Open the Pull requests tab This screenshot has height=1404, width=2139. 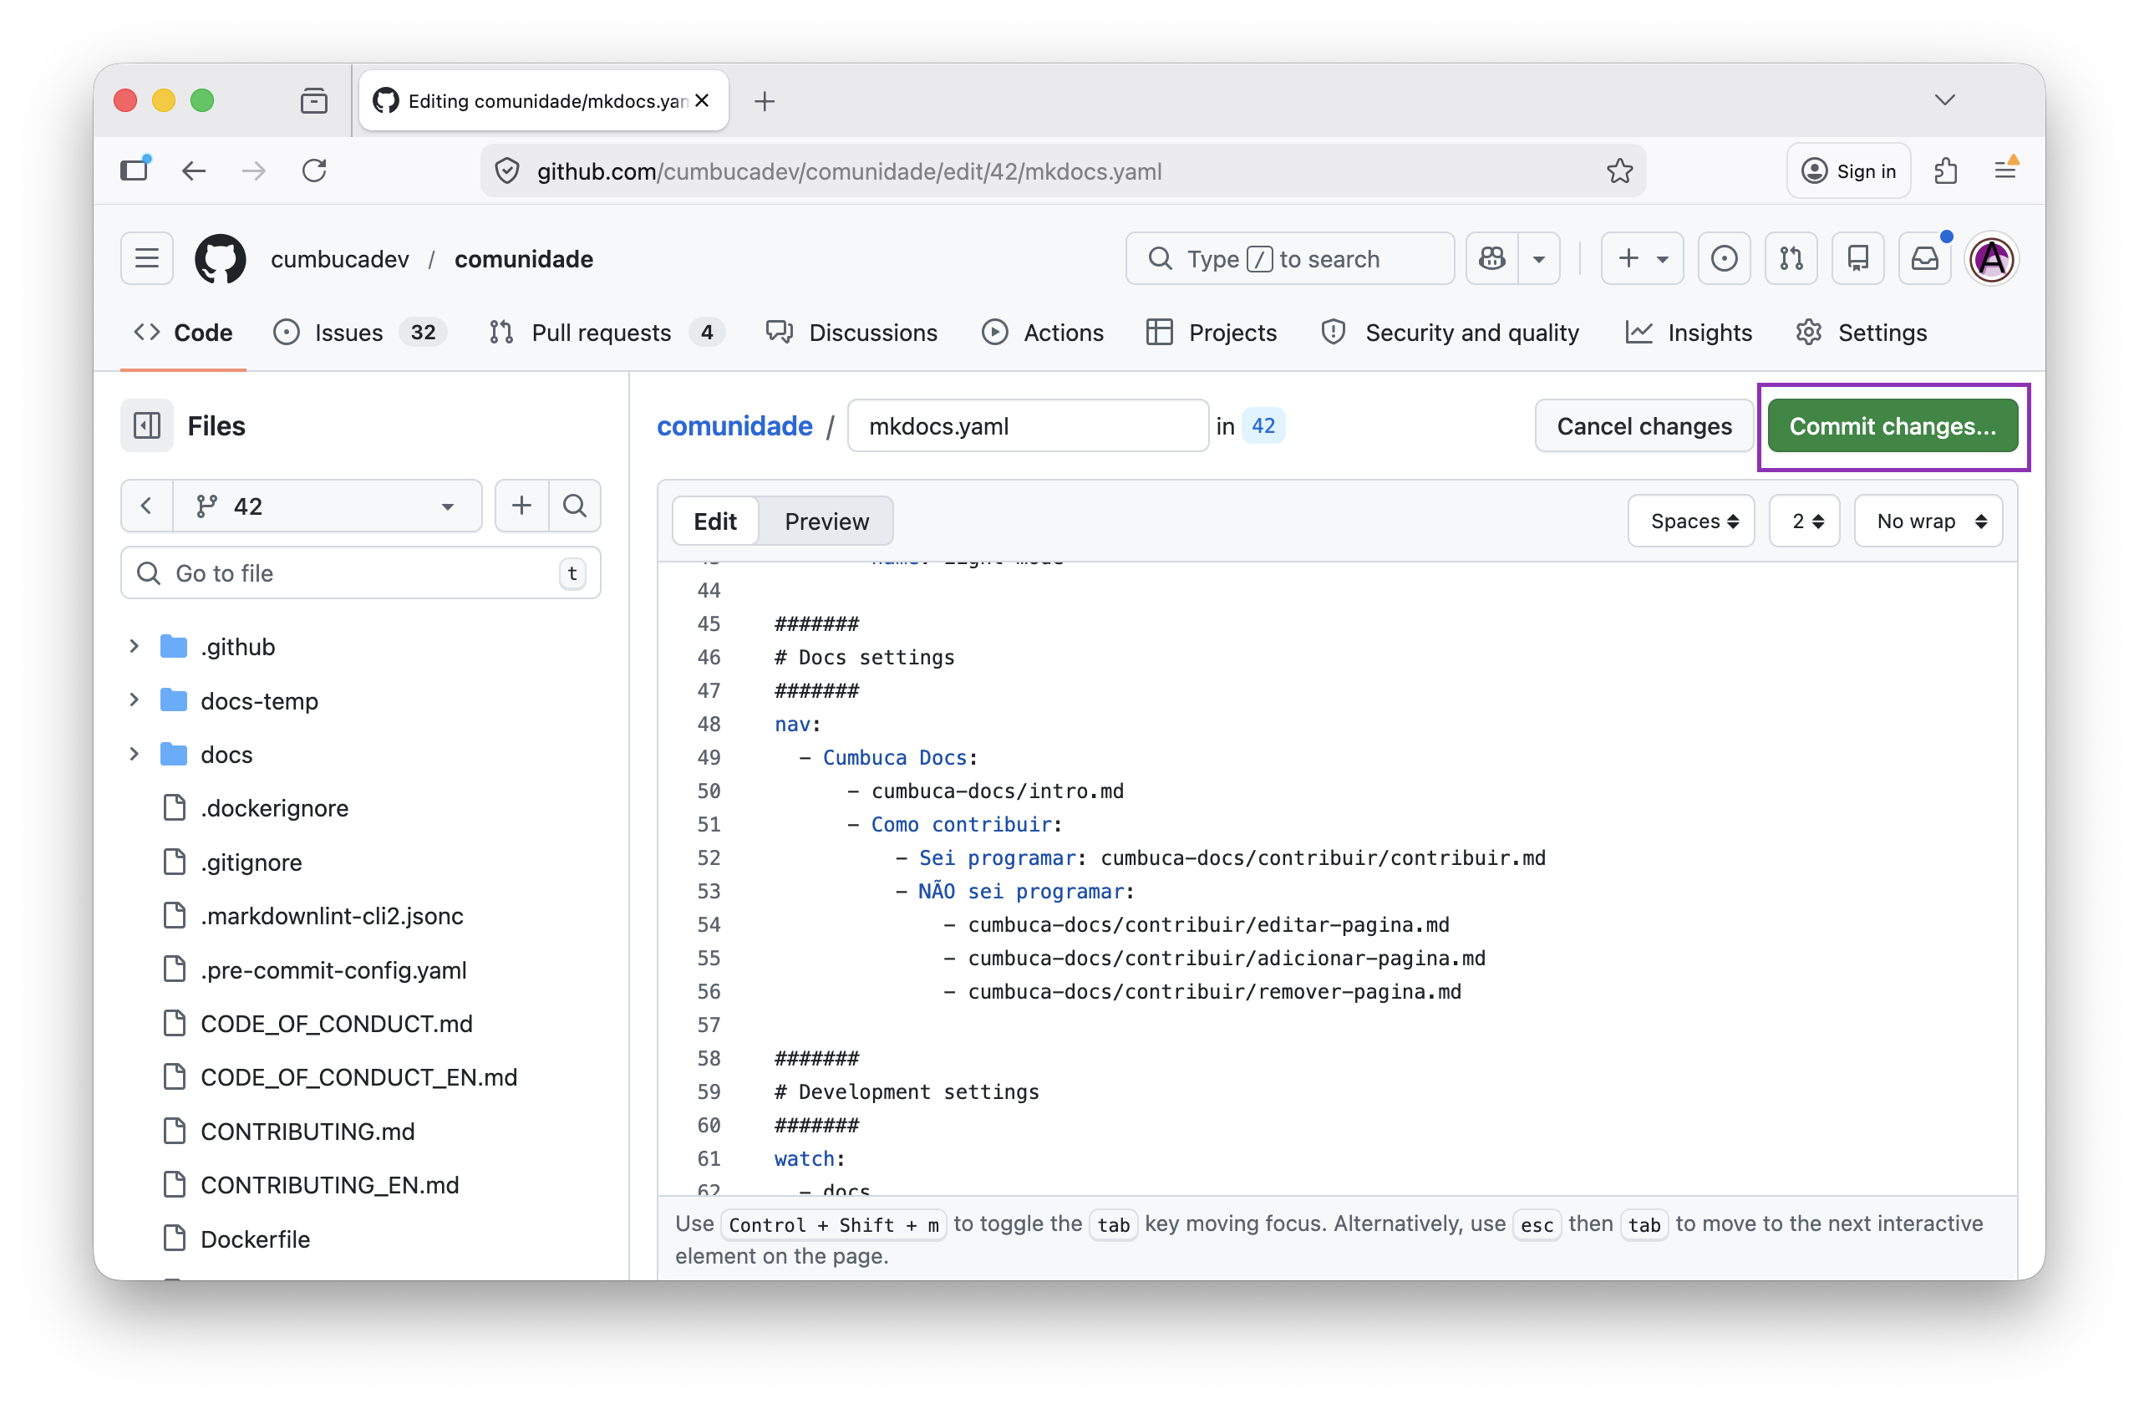pyautogui.click(x=606, y=333)
